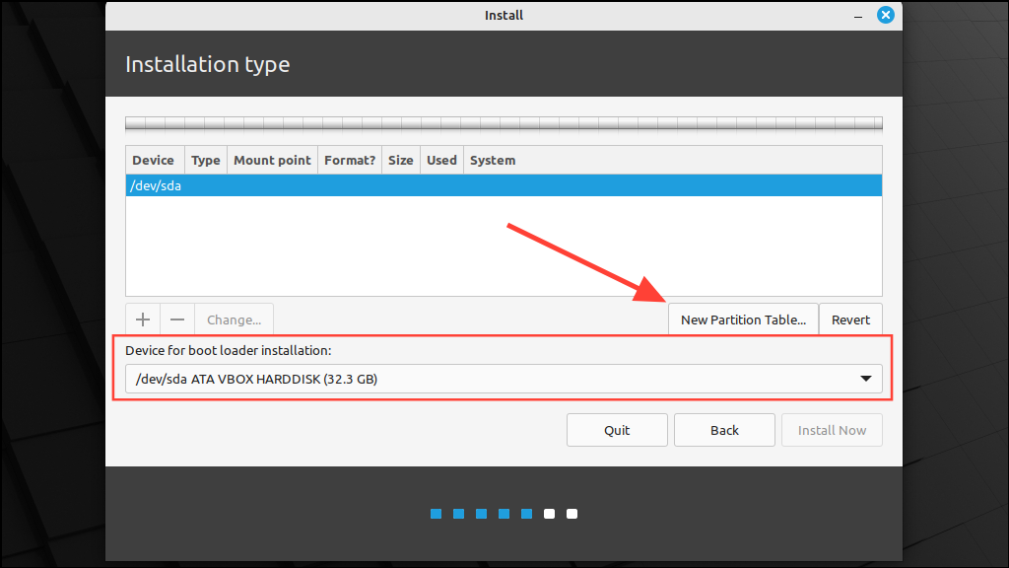Click the New Partition Table button
1009x568 pixels.
coord(743,319)
